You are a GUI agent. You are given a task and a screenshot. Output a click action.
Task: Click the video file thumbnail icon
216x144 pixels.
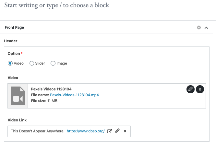[18, 96]
